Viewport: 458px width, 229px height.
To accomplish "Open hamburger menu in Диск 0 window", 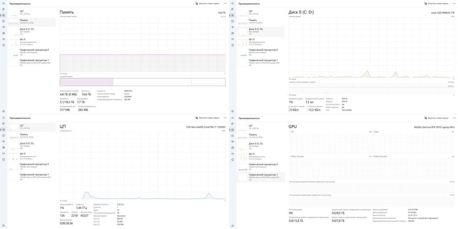I will tap(233, 4).
